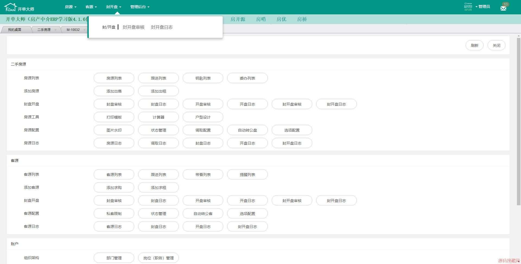Click the vertical page scrollbar
521x264 pixels.
pyautogui.click(x=519, y=122)
